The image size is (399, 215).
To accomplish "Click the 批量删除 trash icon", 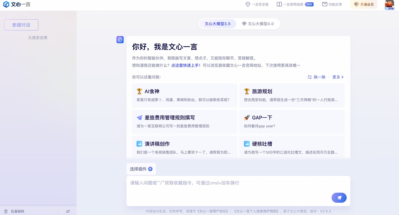I will (6, 211).
